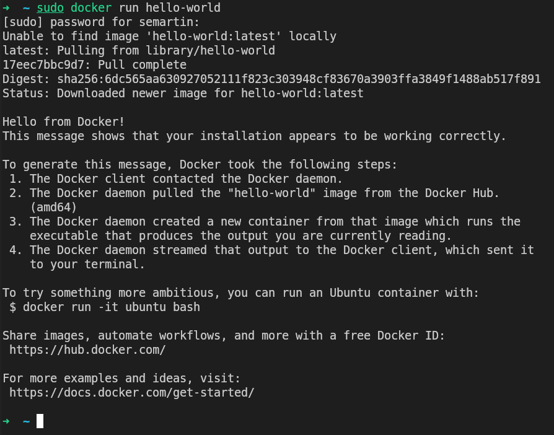Click the "[sudo] password for semartin:" line
Screen dimensions: 554x435
click(x=87, y=22)
